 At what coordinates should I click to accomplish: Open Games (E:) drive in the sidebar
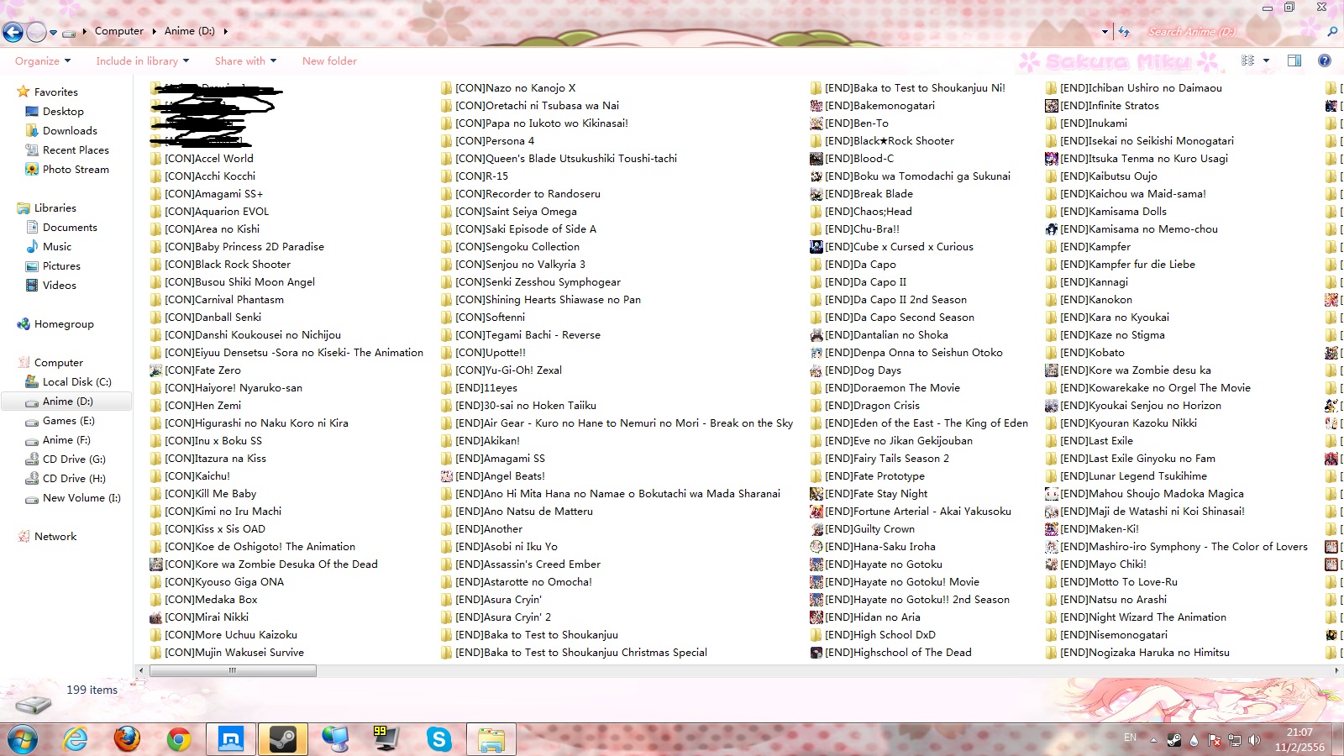tap(68, 421)
